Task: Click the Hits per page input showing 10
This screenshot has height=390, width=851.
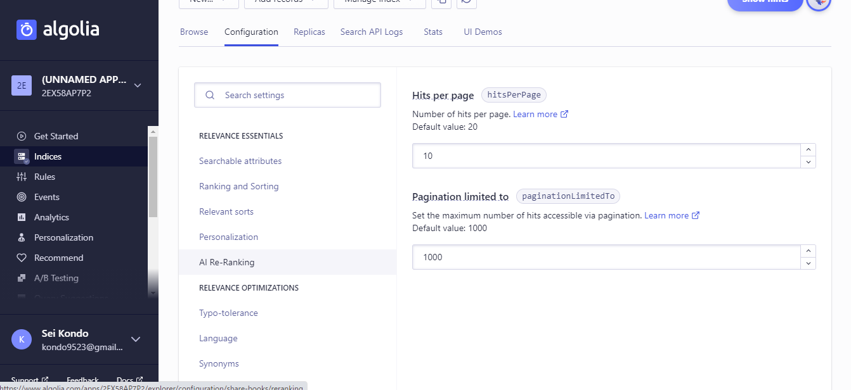Action: click(x=606, y=156)
